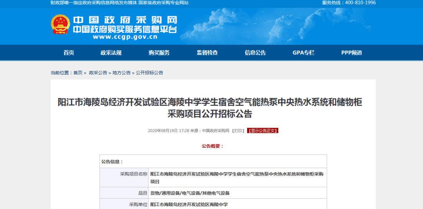Screen dimensions: 423x209
Task: Open the 地方公告 breadcrumb link
Action: point(121,73)
